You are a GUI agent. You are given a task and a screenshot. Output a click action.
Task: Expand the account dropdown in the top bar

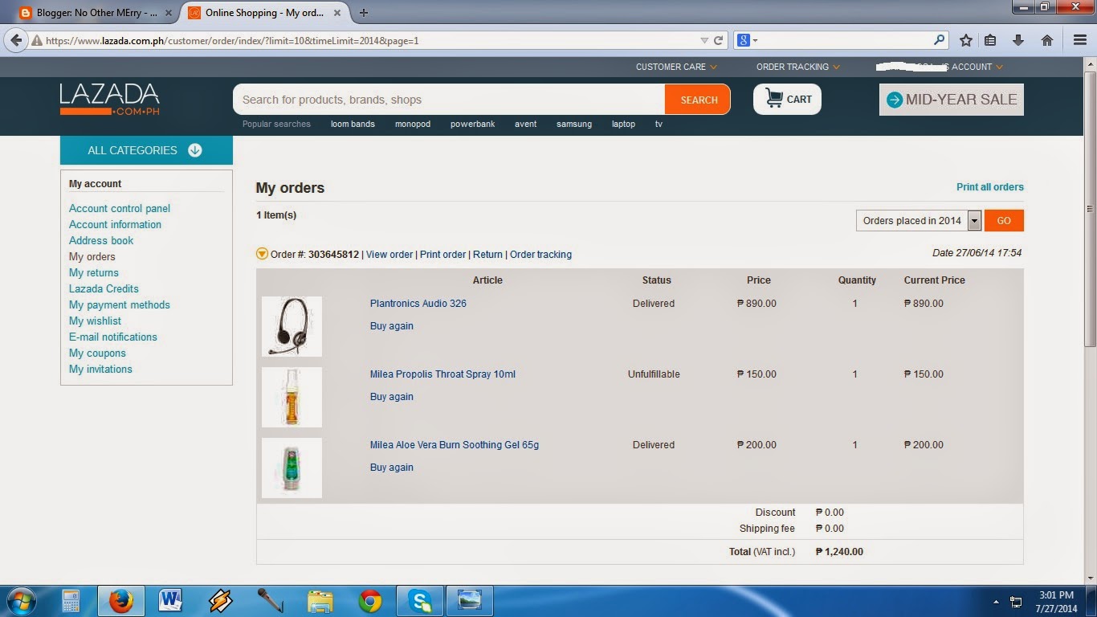[x=940, y=67]
